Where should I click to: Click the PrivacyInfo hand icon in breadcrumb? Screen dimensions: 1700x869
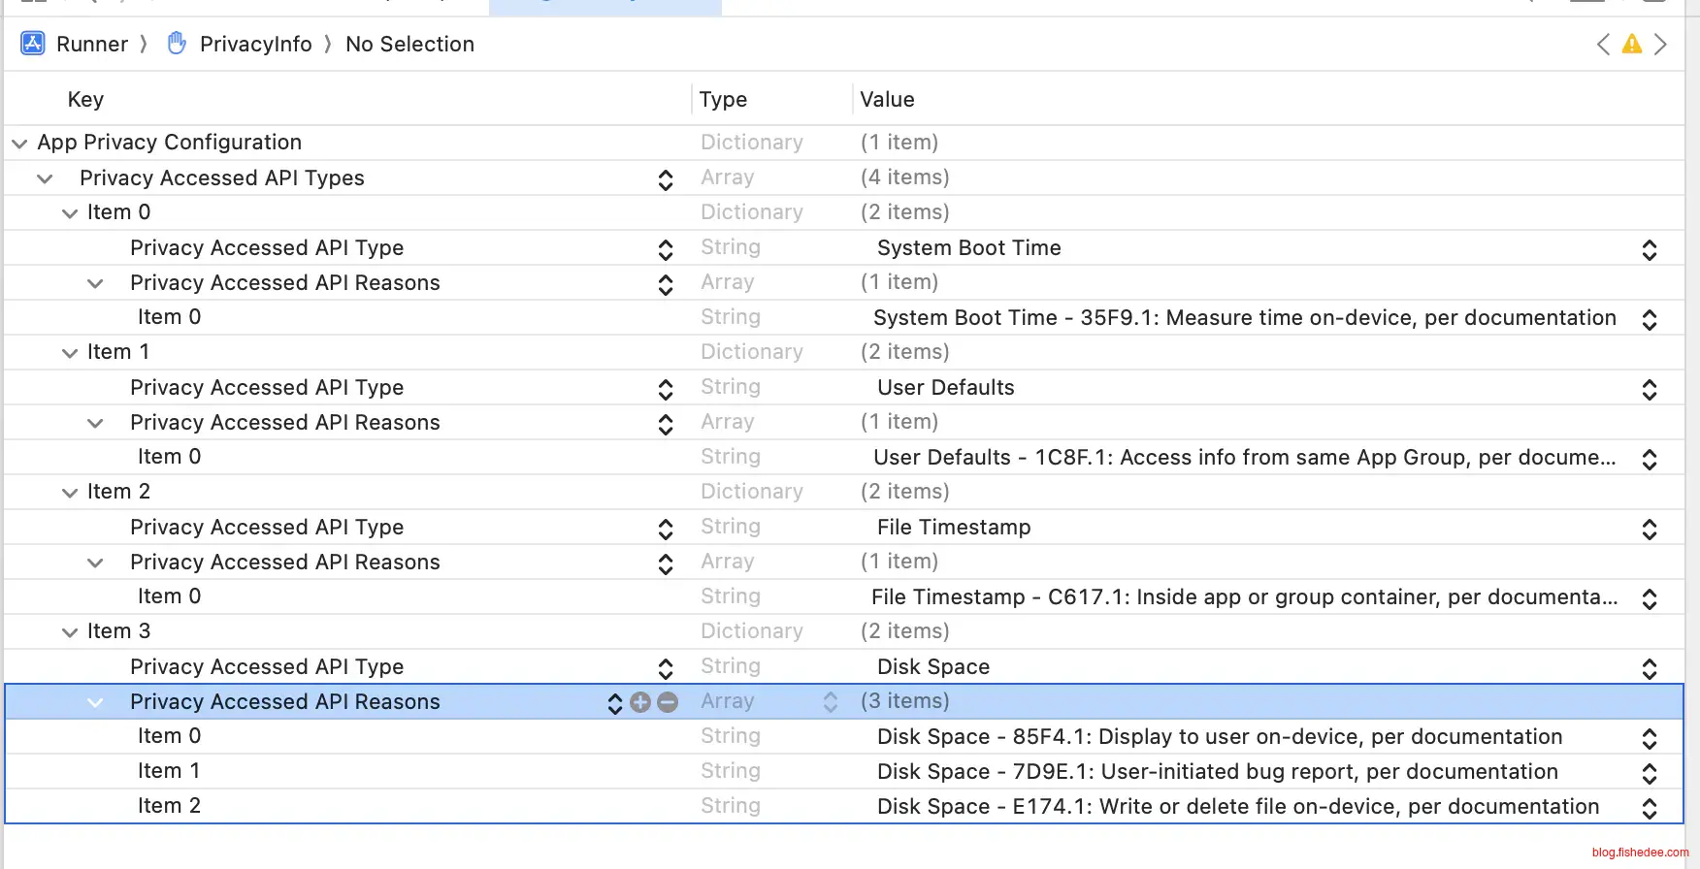pyautogui.click(x=177, y=44)
